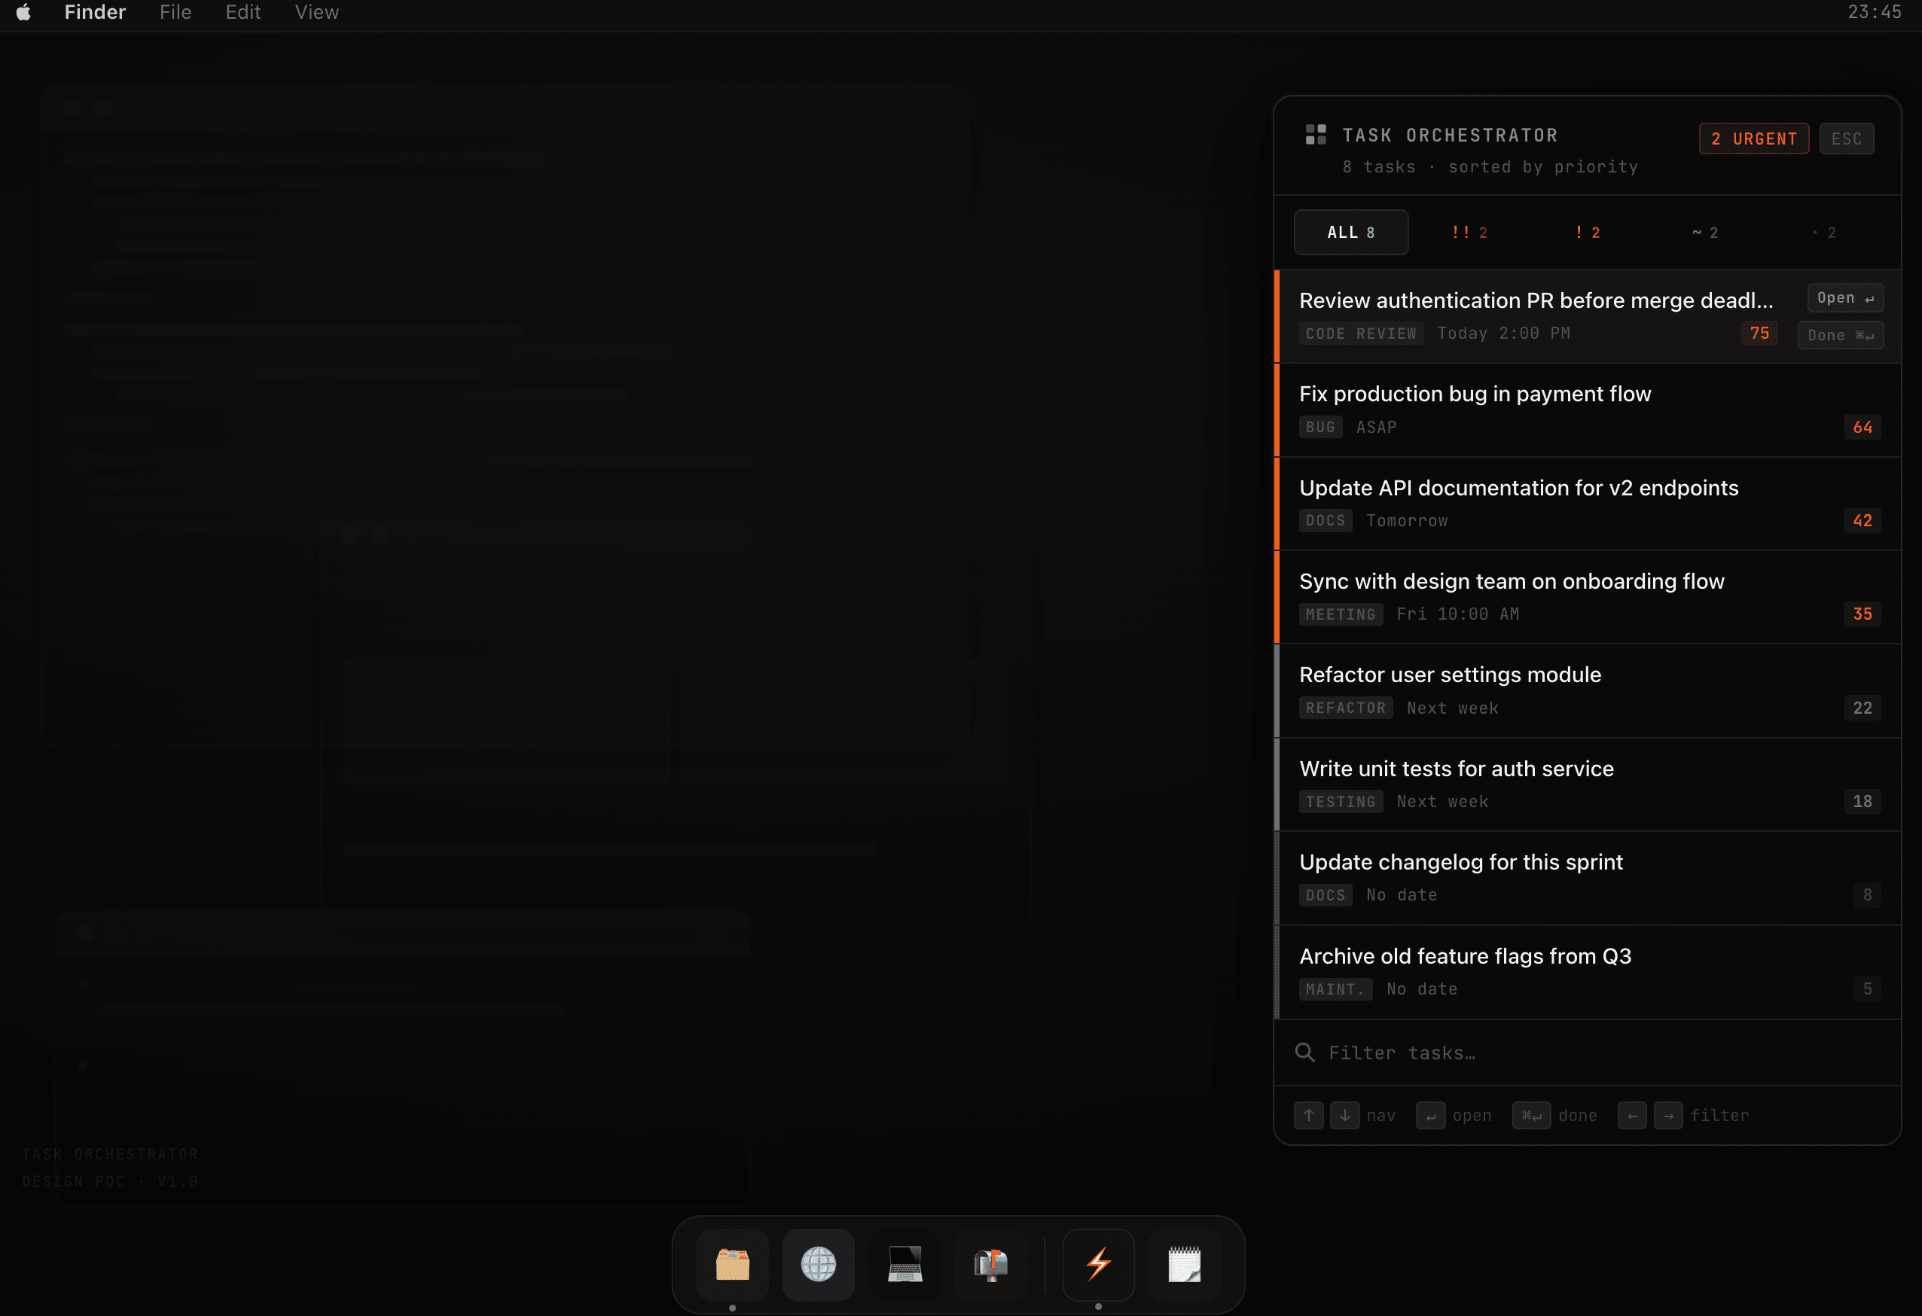Select Update API documentation for v2 endpoints

(x=1587, y=504)
